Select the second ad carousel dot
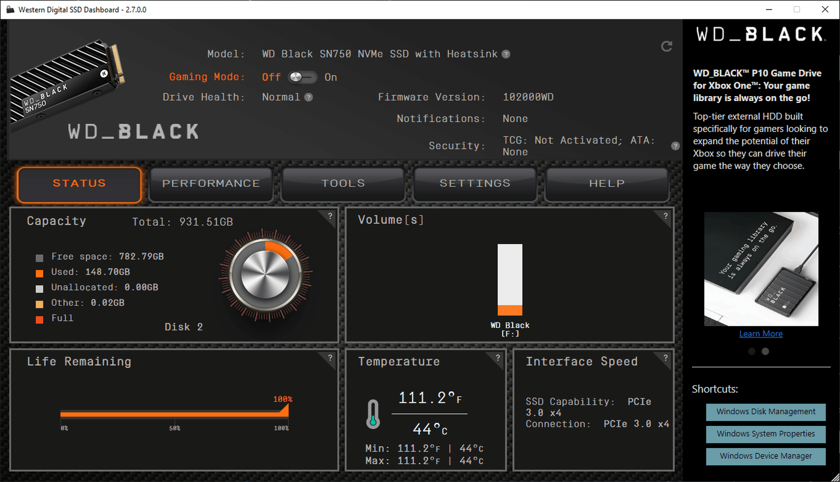840x482 pixels. [x=765, y=351]
